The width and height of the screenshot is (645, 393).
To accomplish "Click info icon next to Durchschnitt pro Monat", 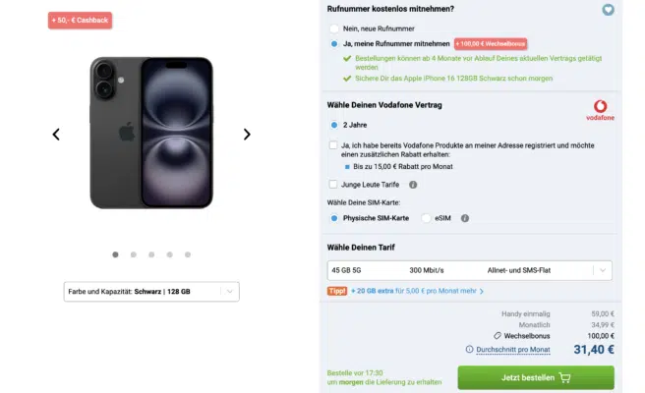I will coord(469,349).
